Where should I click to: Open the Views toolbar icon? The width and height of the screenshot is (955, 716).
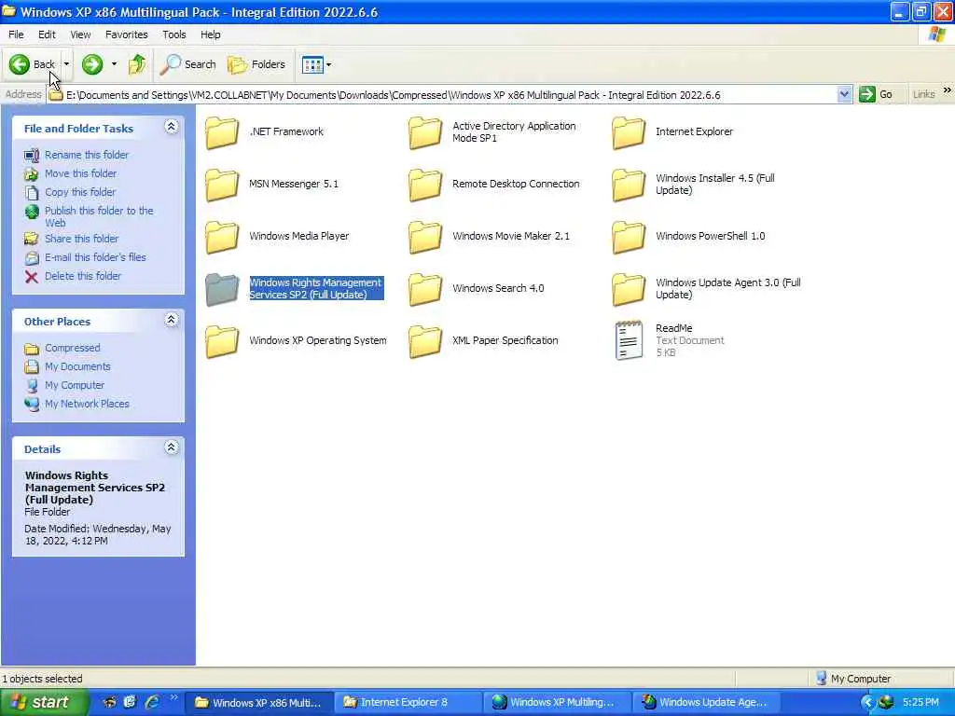(x=312, y=64)
